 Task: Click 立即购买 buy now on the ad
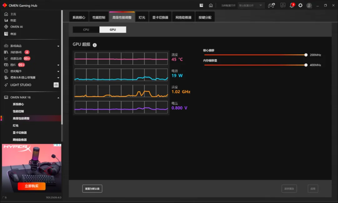click(32, 186)
